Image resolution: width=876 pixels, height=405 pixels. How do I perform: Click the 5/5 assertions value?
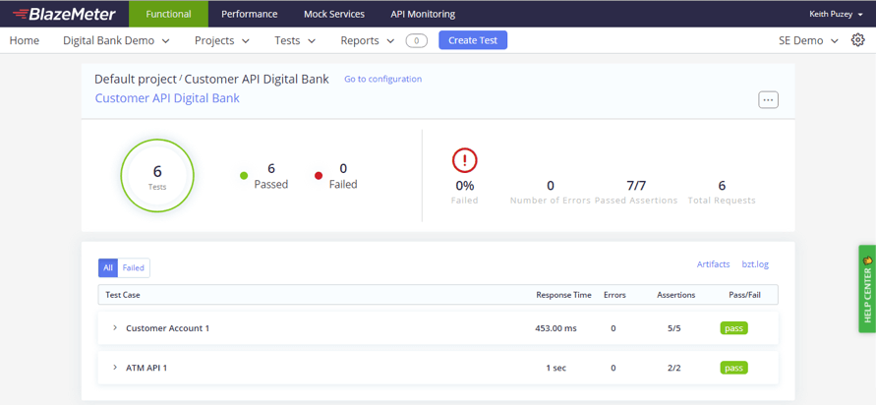[x=674, y=328]
